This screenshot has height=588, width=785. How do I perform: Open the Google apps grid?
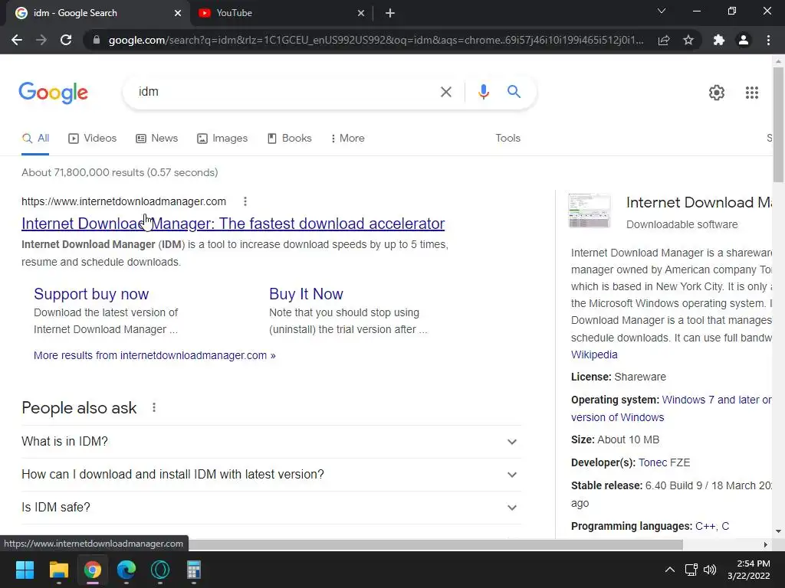tap(752, 93)
